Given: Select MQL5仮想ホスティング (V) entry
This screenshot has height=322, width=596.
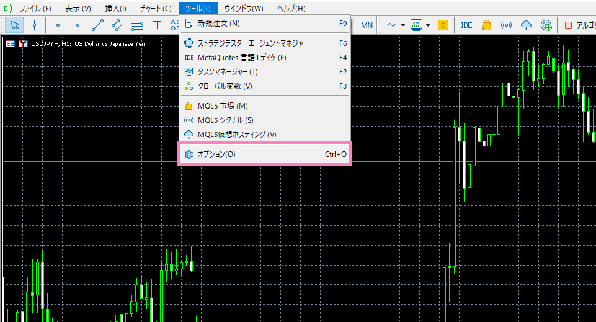Looking at the screenshot, I should point(265,135).
